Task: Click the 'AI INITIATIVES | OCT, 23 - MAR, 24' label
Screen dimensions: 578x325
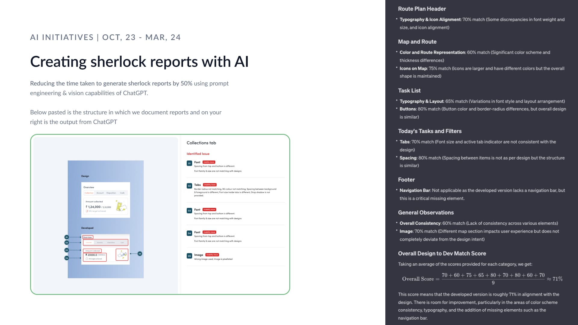Action: [x=105, y=37]
